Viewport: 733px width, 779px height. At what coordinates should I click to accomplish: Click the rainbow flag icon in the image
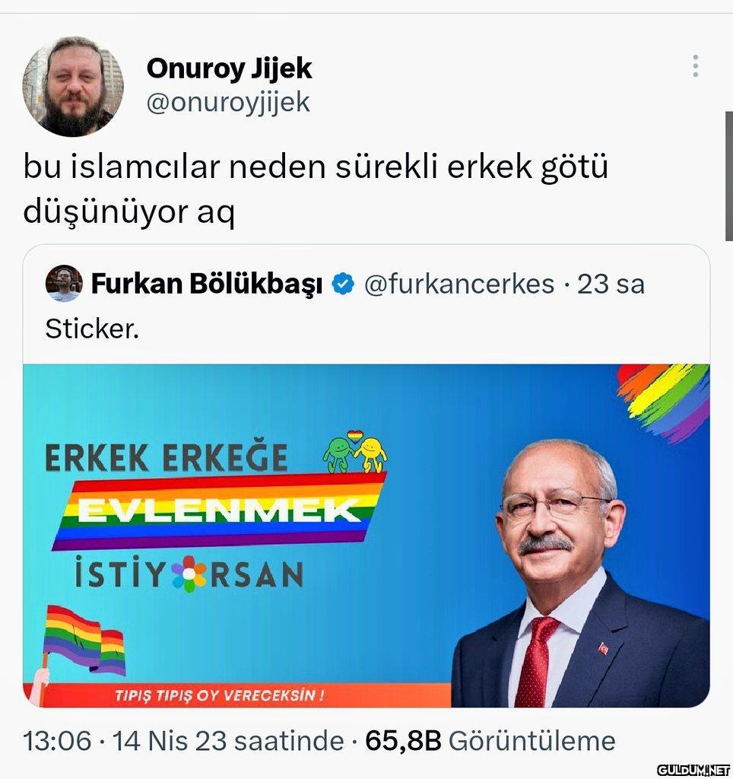click(x=83, y=641)
